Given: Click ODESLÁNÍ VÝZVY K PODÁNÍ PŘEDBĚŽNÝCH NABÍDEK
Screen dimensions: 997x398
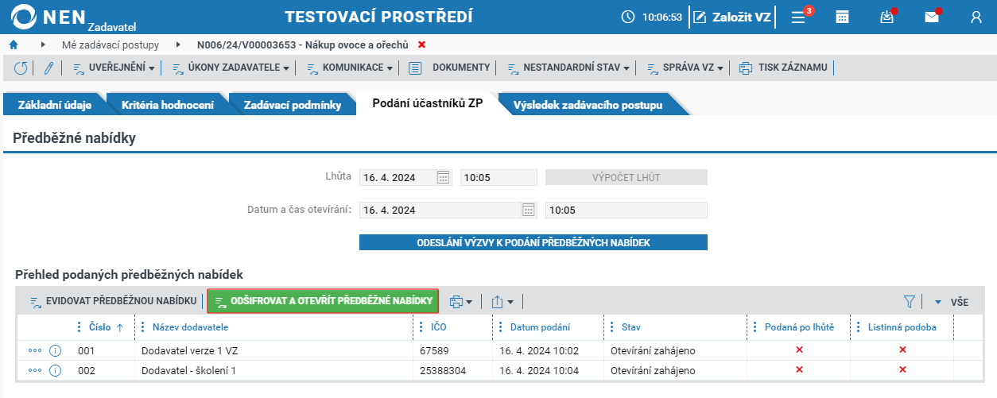Looking at the screenshot, I should [x=533, y=242].
